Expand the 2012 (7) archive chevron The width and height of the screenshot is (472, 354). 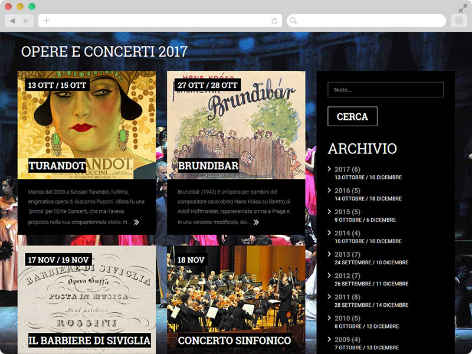click(329, 275)
